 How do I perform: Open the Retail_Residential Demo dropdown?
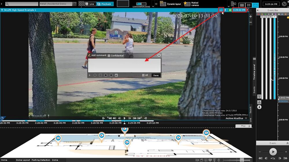pos(75,4)
